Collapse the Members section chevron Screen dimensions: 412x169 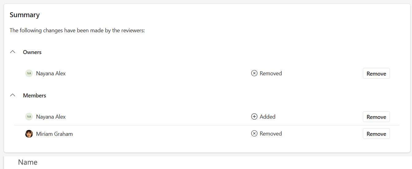13,95
